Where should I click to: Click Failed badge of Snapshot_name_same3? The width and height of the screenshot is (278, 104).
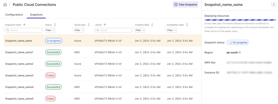51,76
